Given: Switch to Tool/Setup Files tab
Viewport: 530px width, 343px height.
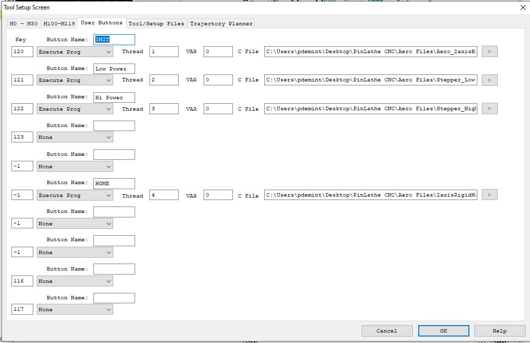Looking at the screenshot, I should point(156,23).
